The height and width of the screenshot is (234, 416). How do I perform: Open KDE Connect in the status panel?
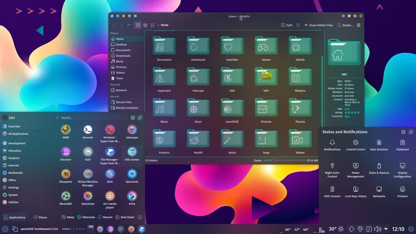[332, 192]
